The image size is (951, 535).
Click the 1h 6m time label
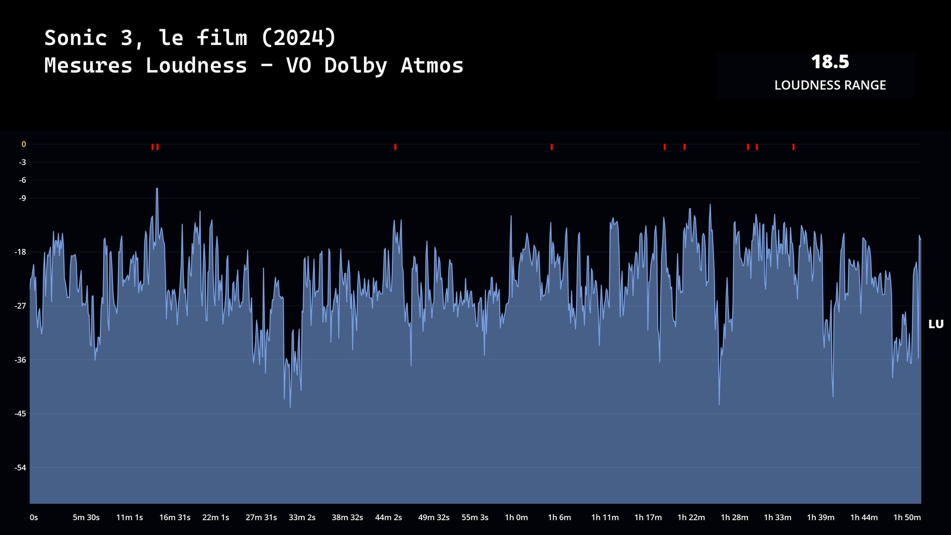pos(559,517)
